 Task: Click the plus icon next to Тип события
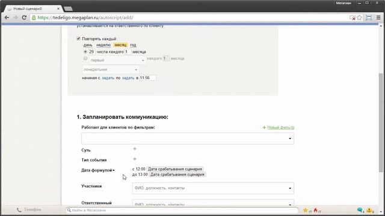coord(135,159)
